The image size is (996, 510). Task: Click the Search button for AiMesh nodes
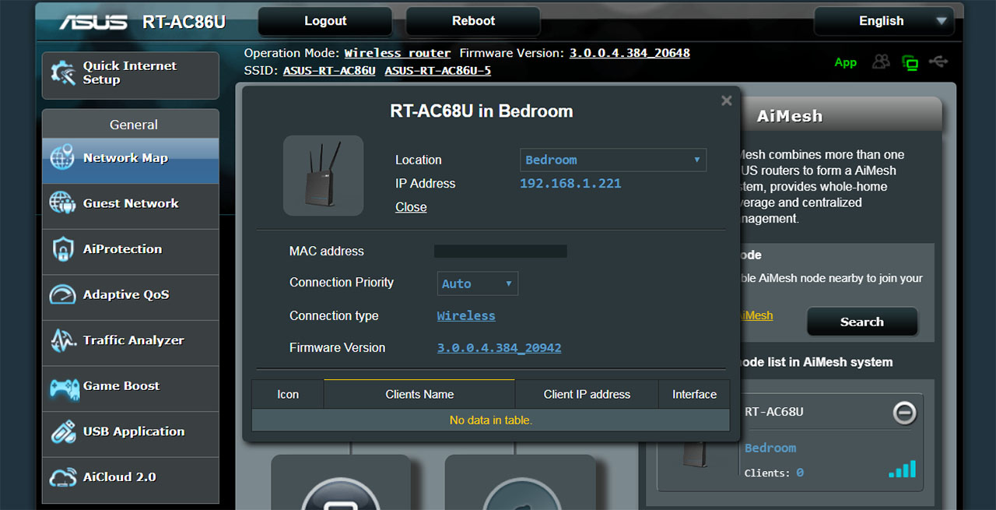pos(862,322)
